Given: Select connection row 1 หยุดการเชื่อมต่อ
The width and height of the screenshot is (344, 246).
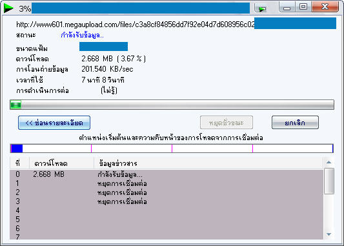Looking at the screenshot, I should coord(167,183).
